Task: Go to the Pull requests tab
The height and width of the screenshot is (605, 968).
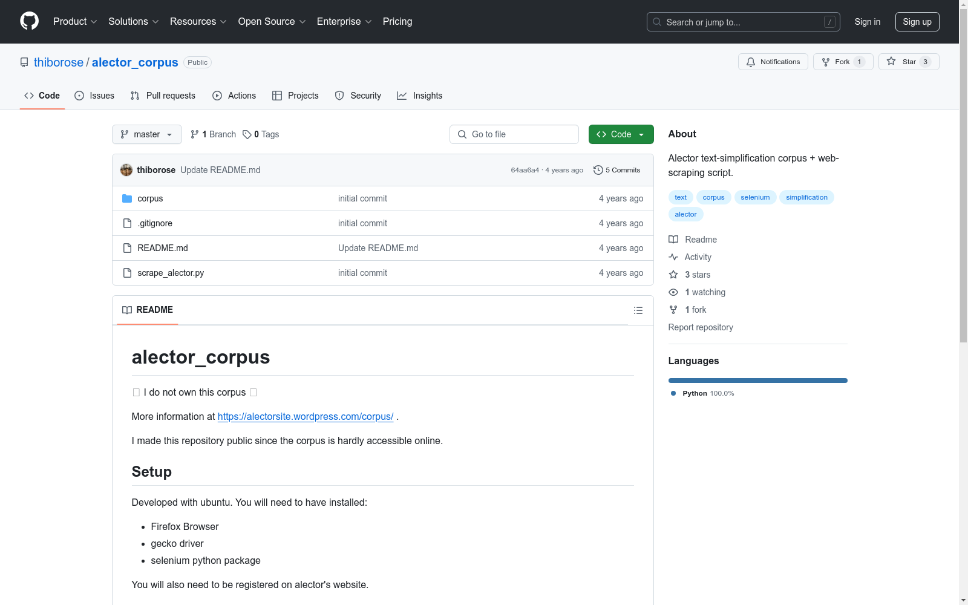Action: (163, 96)
